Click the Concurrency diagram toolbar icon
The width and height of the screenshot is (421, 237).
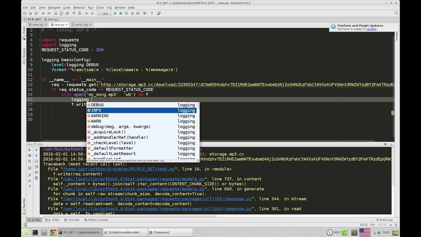point(138,13)
